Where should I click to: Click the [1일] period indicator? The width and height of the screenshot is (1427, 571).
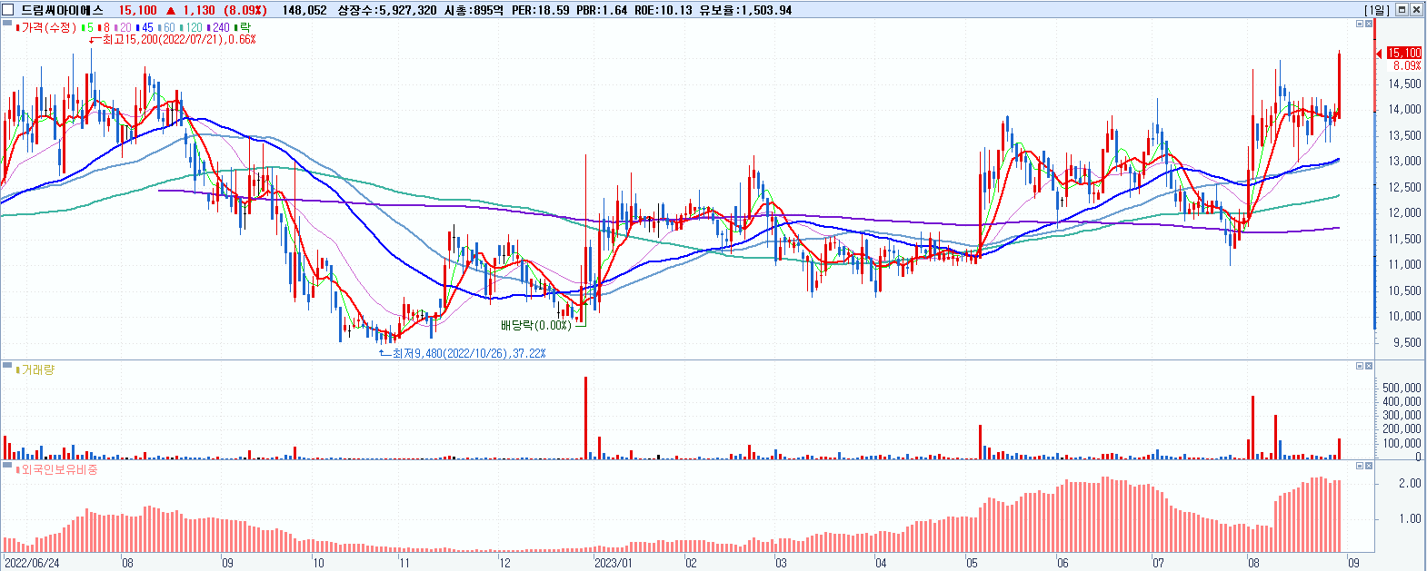click(1378, 10)
